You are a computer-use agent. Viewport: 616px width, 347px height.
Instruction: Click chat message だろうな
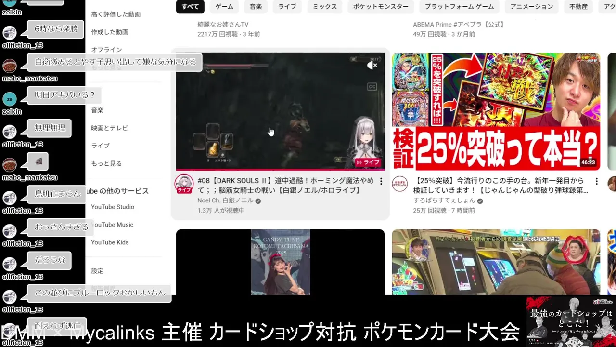tap(50, 260)
